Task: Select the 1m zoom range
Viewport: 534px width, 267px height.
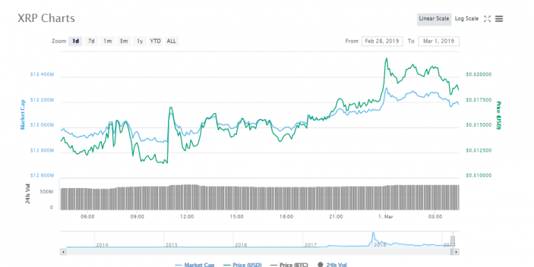Action: click(108, 41)
